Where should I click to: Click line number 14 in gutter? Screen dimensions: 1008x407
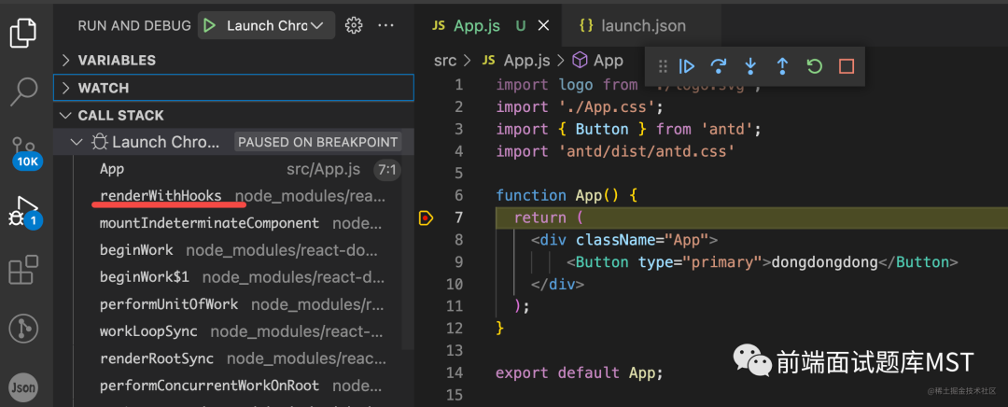[455, 372]
